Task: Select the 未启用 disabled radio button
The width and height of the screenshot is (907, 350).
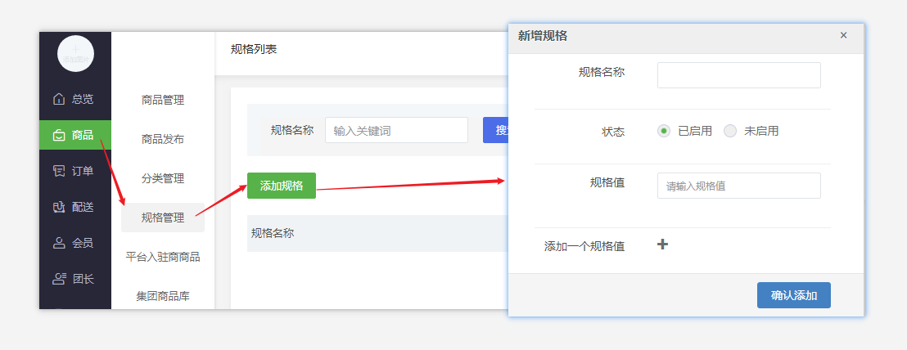Action: point(730,131)
